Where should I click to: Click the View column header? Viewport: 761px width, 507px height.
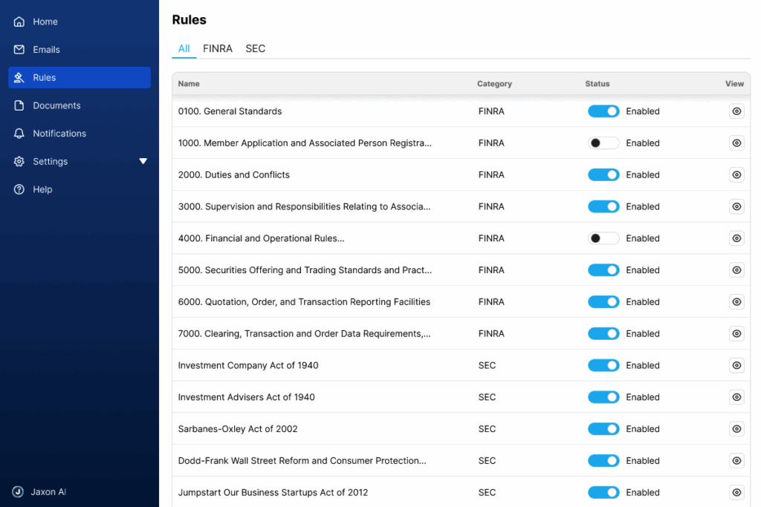(x=734, y=84)
